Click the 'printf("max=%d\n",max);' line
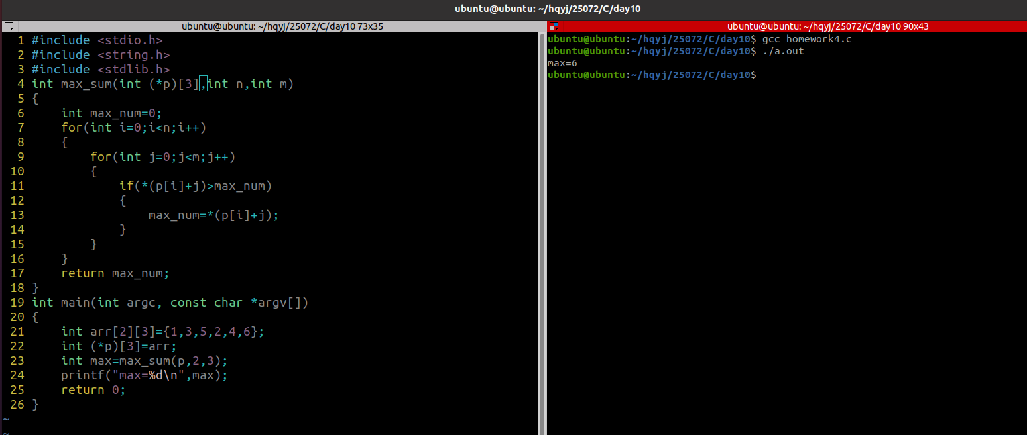The image size is (1027, 435). 145,375
